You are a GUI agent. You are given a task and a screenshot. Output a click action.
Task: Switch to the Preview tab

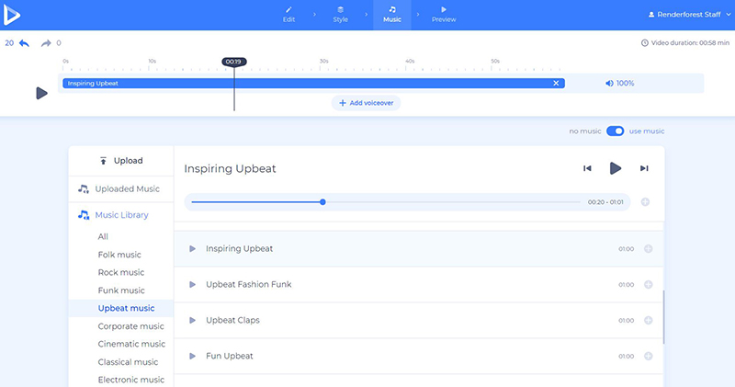[444, 14]
